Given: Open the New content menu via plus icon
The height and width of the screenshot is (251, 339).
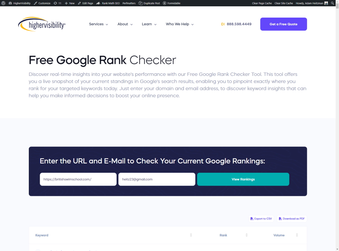Looking at the screenshot, I should click(x=66, y=3).
